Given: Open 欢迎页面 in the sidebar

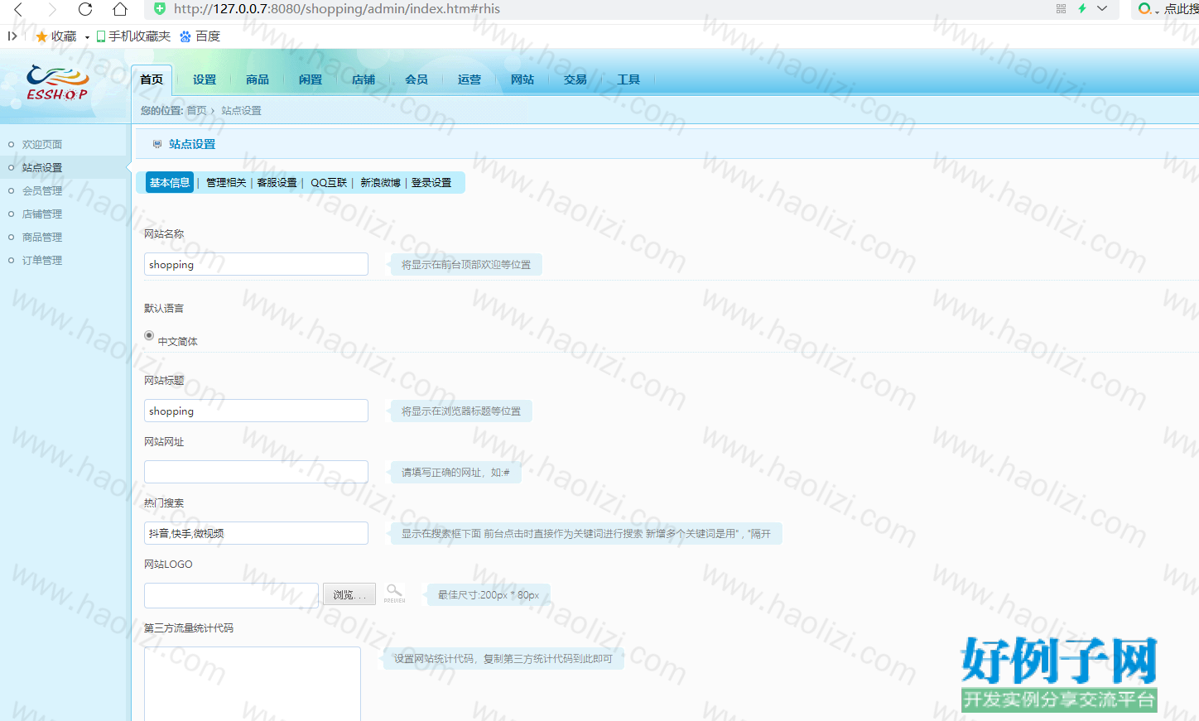Looking at the screenshot, I should [42, 144].
